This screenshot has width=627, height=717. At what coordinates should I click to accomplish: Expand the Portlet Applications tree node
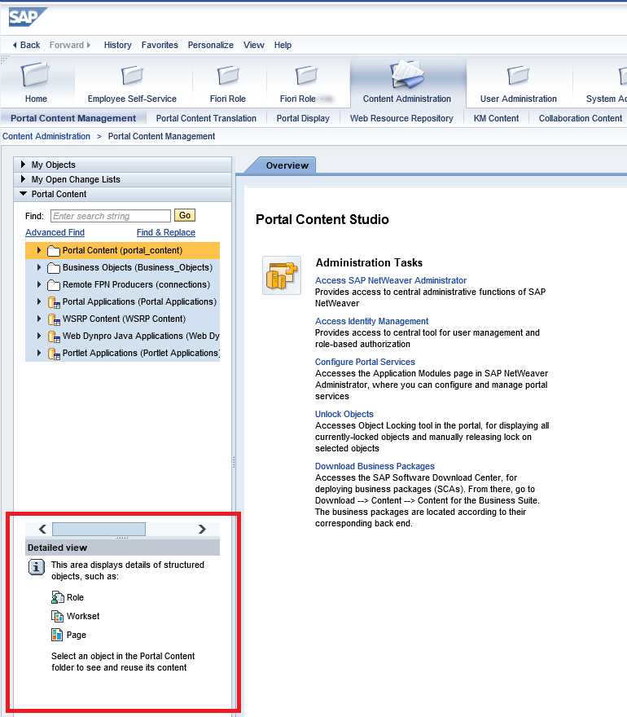point(39,353)
